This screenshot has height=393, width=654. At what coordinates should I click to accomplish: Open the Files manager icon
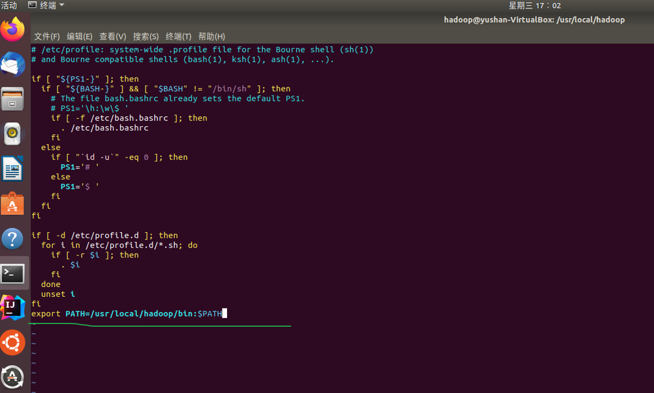tap(13, 99)
